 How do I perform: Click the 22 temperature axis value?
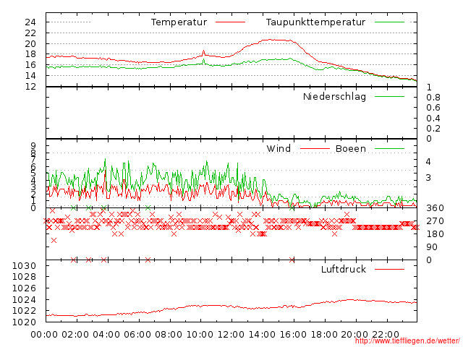click(x=30, y=33)
